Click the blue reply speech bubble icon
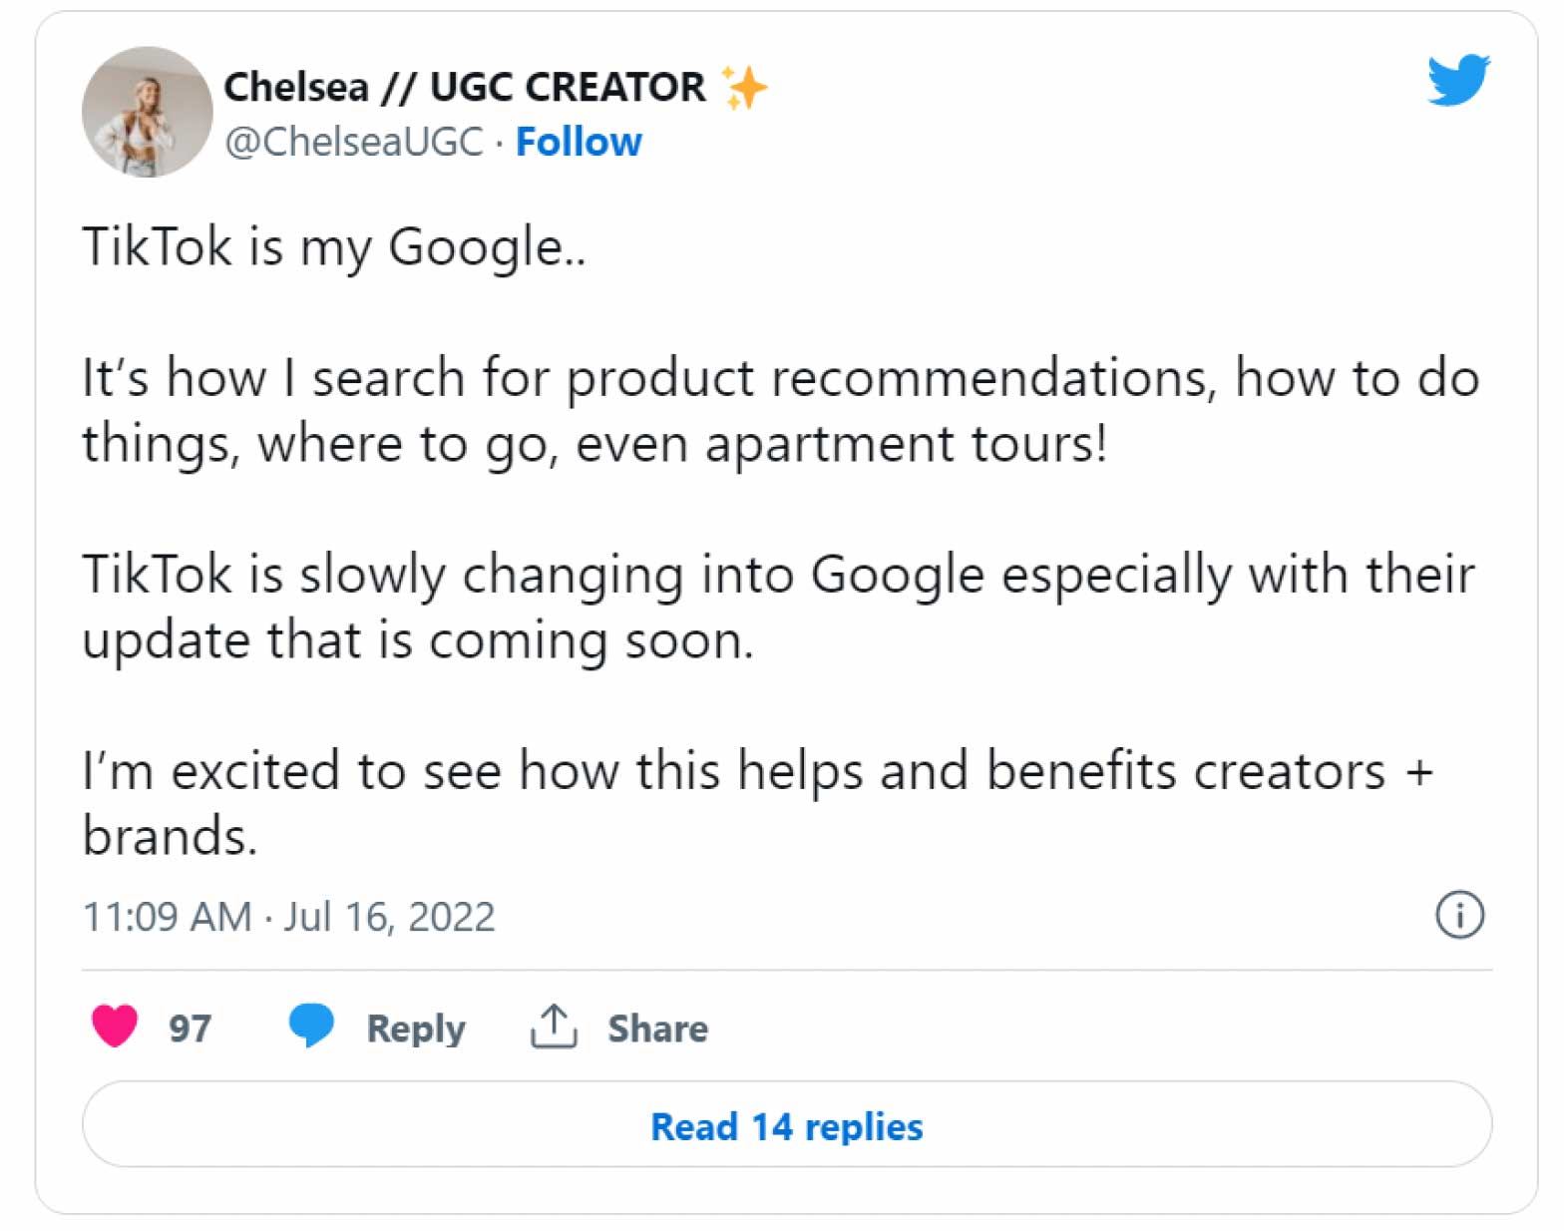Image resolution: width=1564 pixels, height=1231 pixels. (x=311, y=1026)
